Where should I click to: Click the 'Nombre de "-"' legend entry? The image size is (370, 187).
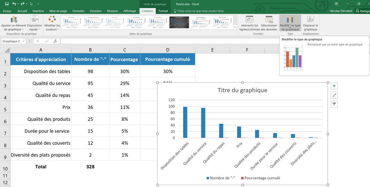221,178
